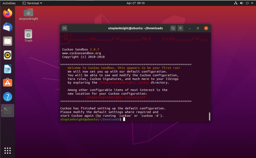The height and width of the screenshot is (158, 256).
Task: Click the www.cuckoosandbox.org URL
Action: 81,53
